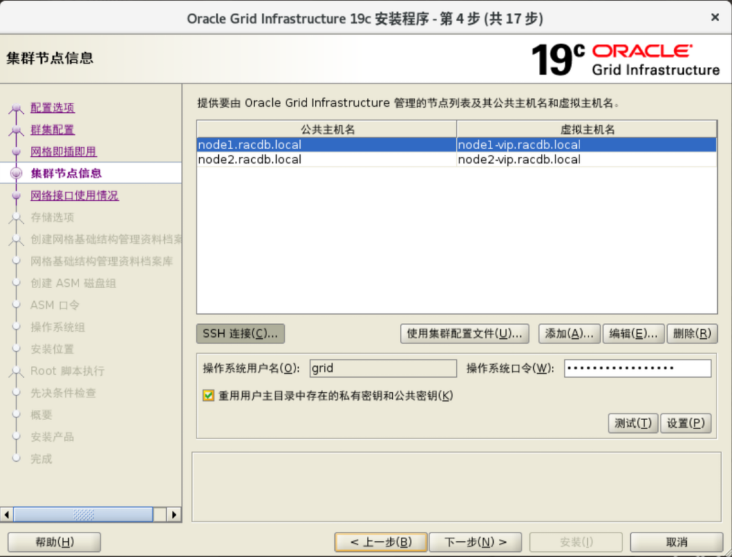
Task: Click the 配置选项 step link
Action: [x=53, y=108]
